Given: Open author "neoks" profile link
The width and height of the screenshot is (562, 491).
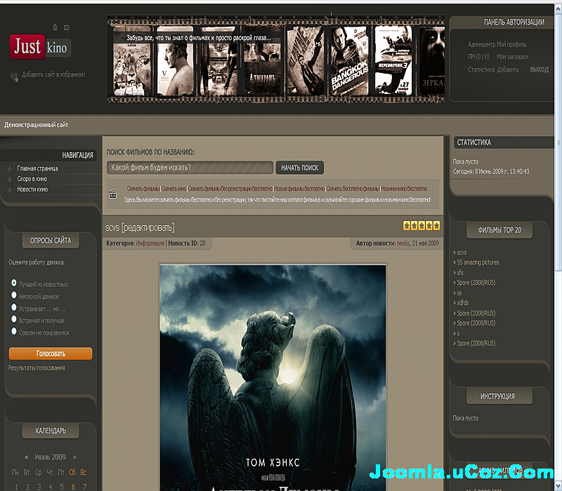Looking at the screenshot, I should point(403,243).
